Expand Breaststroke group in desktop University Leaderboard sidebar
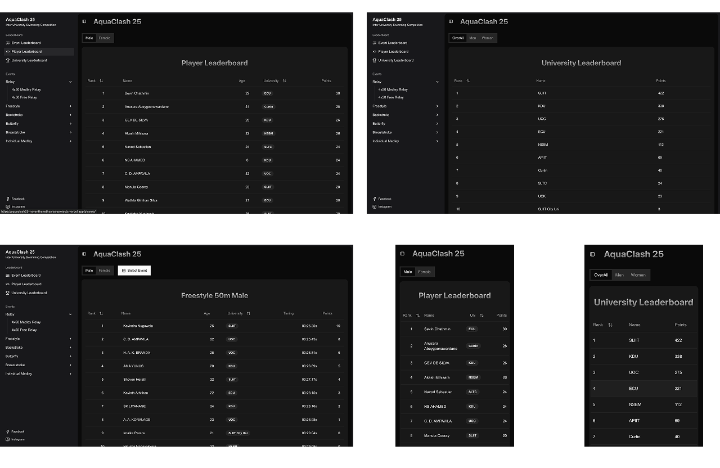The width and height of the screenshot is (720, 468). point(406,132)
